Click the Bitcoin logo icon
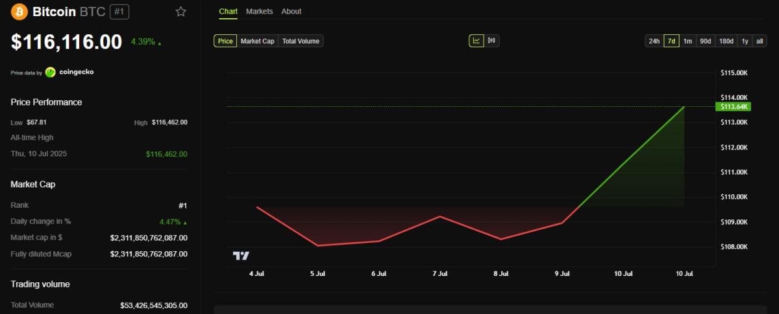Image resolution: width=779 pixels, height=314 pixels. coord(19,12)
